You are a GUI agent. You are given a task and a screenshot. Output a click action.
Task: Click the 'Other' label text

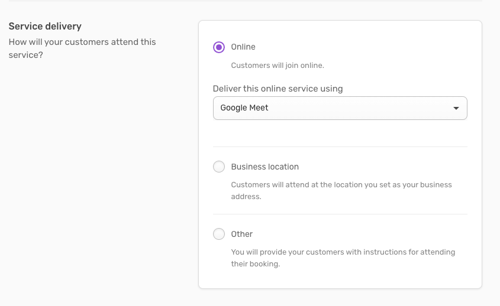coord(241,234)
